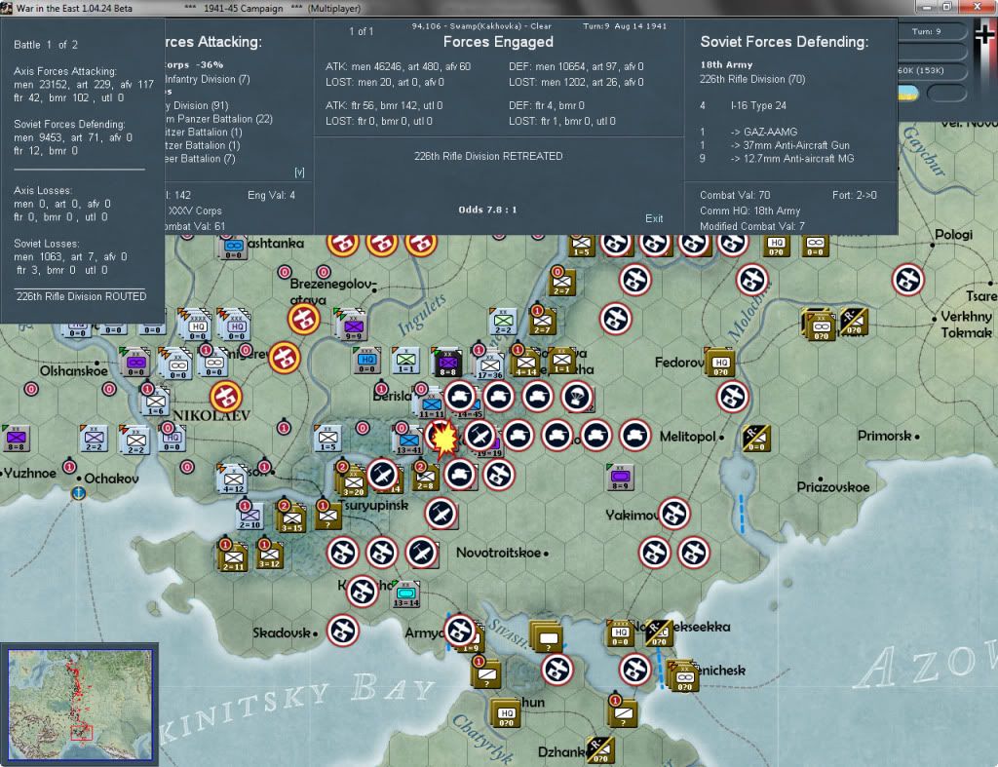Select the 9=9 purple motorized division counter
998x767 pixels.
coord(351,324)
